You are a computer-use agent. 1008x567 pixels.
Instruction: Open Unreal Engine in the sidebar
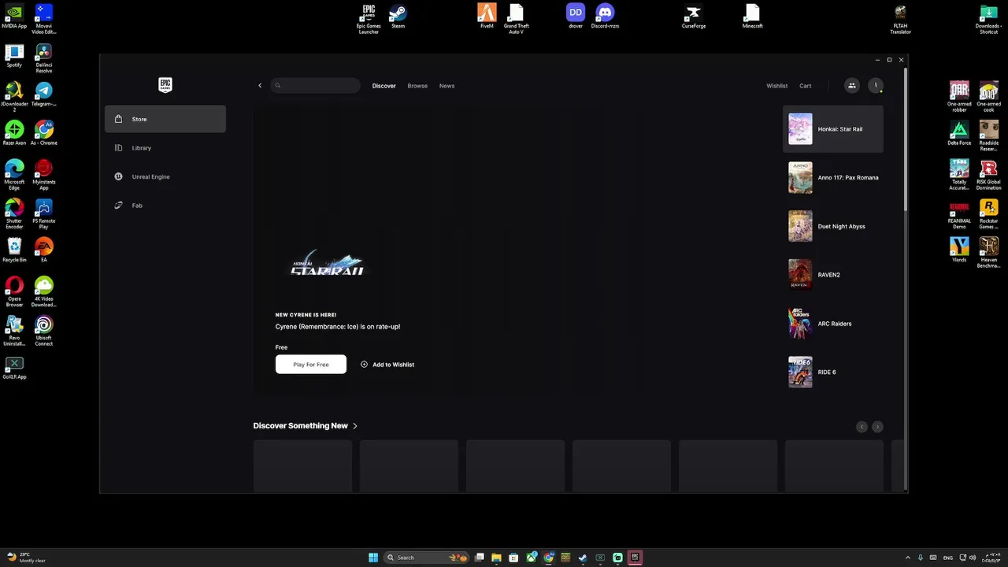(x=165, y=176)
